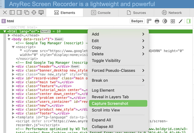This screenshot has width=194, height=133.
Task: Toggle the details sidebar green icon
Action: pos(189,21)
